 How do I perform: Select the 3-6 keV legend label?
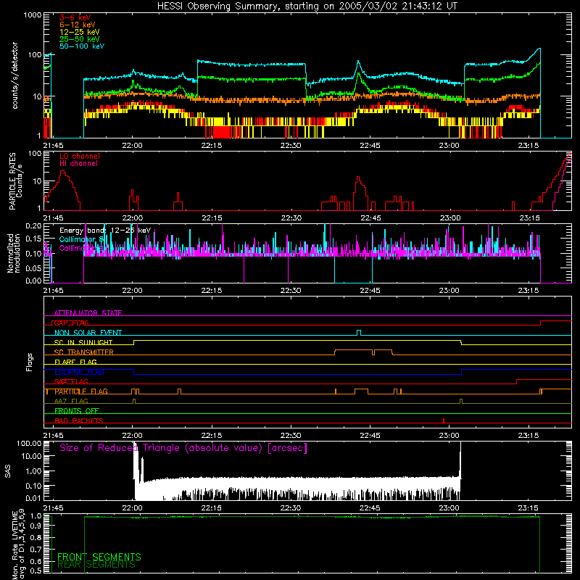[75, 17]
